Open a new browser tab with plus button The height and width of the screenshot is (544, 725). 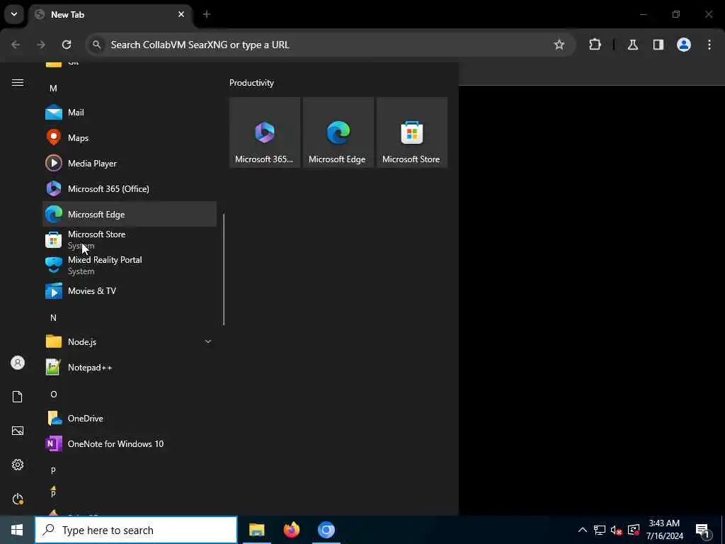[207, 14]
